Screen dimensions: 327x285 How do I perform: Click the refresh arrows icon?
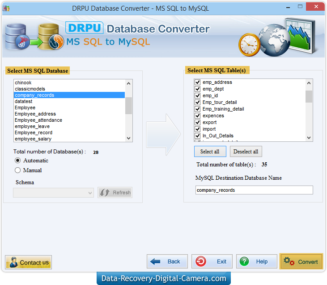105,193
